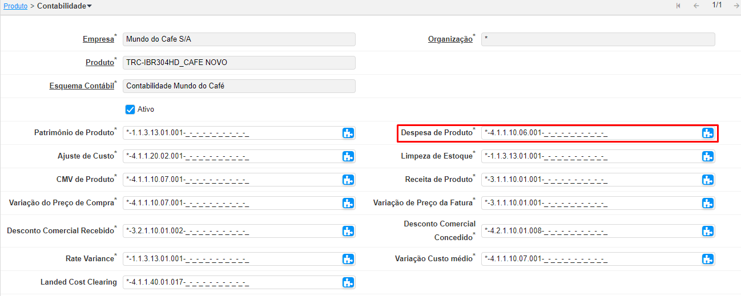Click account icon beside Ajuste de Custo
This screenshot has width=741, height=296.
click(348, 156)
